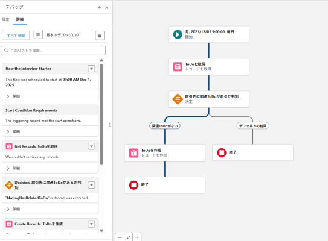Click the dock panel arrow icon next to close

[x=100, y=7]
